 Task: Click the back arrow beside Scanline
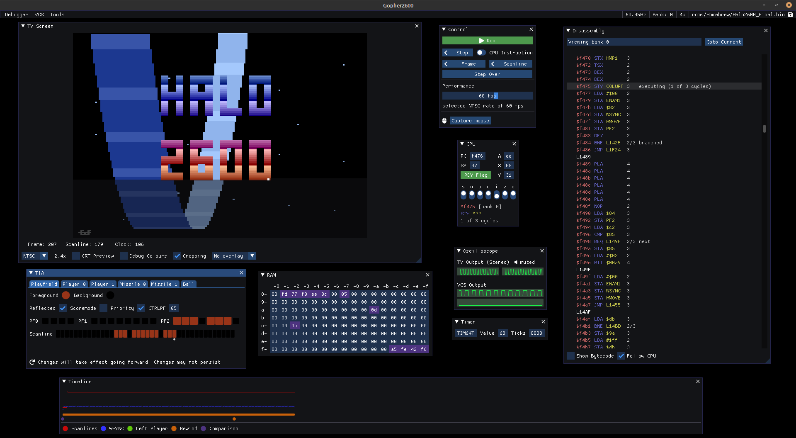click(x=493, y=64)
